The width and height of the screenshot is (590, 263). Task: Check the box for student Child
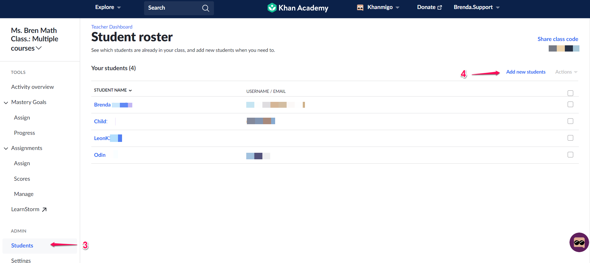(570, 121)
